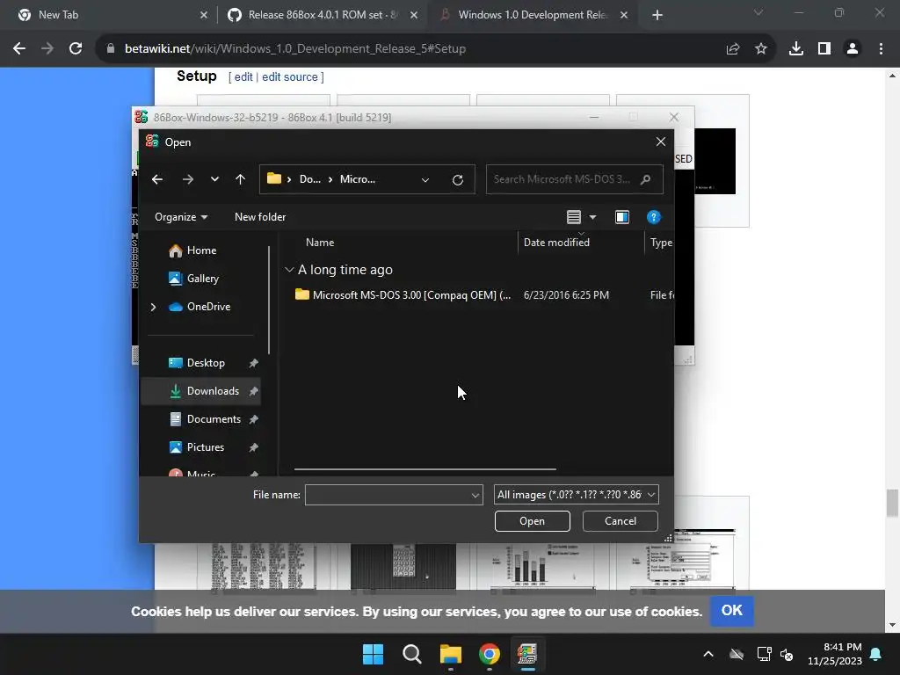Open notifications bell in taskbar
This screenshot has width=900, height=675.
(x=876, y=654)
